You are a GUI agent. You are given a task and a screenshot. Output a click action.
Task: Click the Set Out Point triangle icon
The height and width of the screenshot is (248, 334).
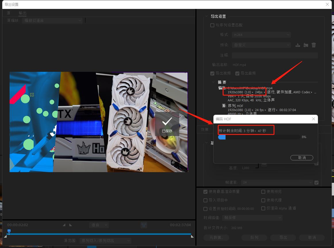tap(71, 225)
